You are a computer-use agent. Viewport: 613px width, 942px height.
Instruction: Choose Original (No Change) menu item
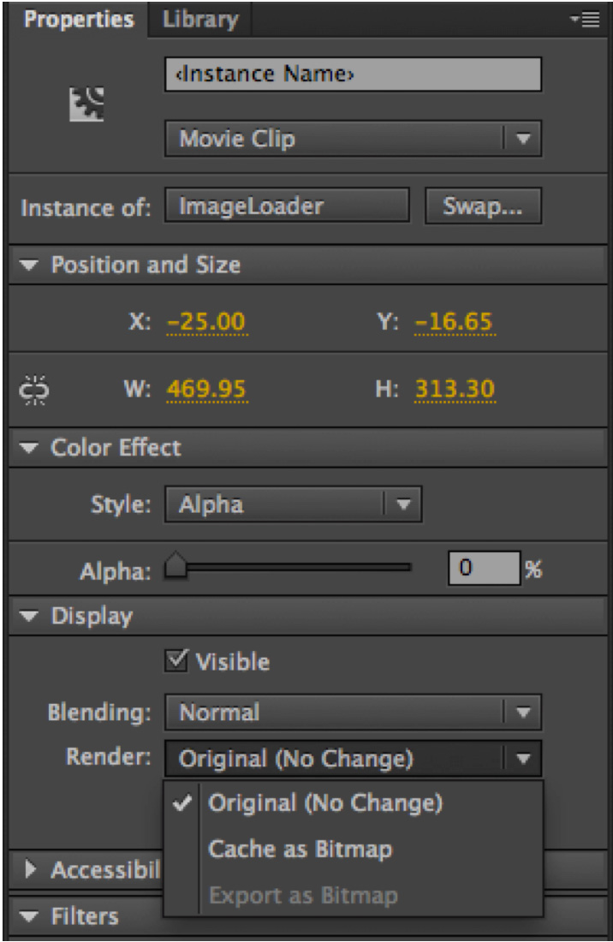[325, 803]
